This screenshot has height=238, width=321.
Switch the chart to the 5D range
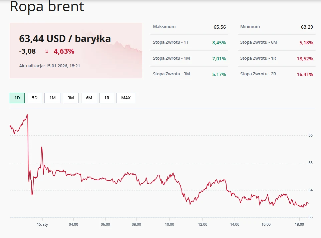tap(34, 98)
